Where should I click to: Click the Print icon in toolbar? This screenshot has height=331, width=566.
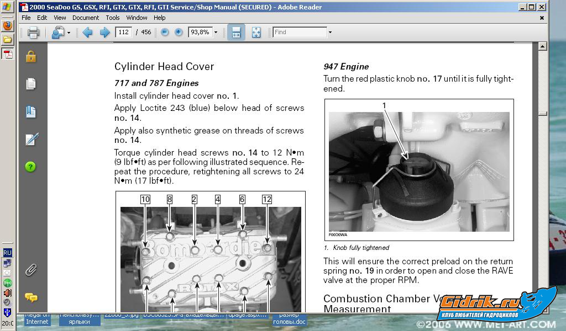coord(33,33)
